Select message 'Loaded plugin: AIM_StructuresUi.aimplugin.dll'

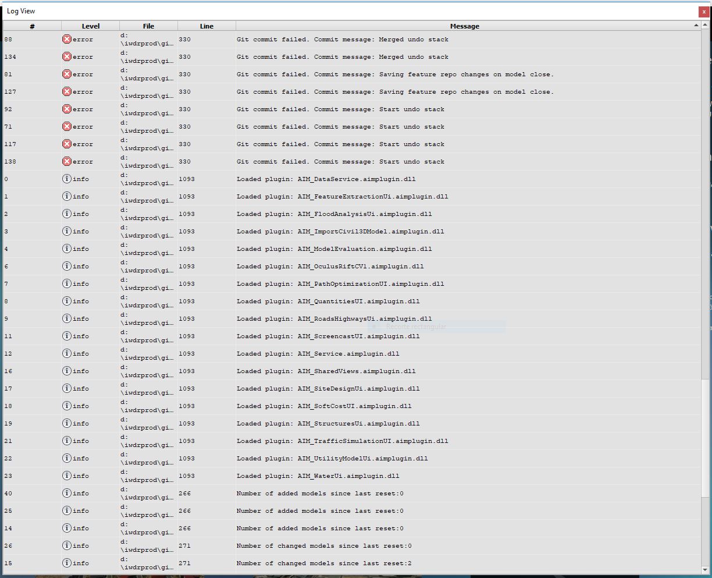(x=328, y=423)
